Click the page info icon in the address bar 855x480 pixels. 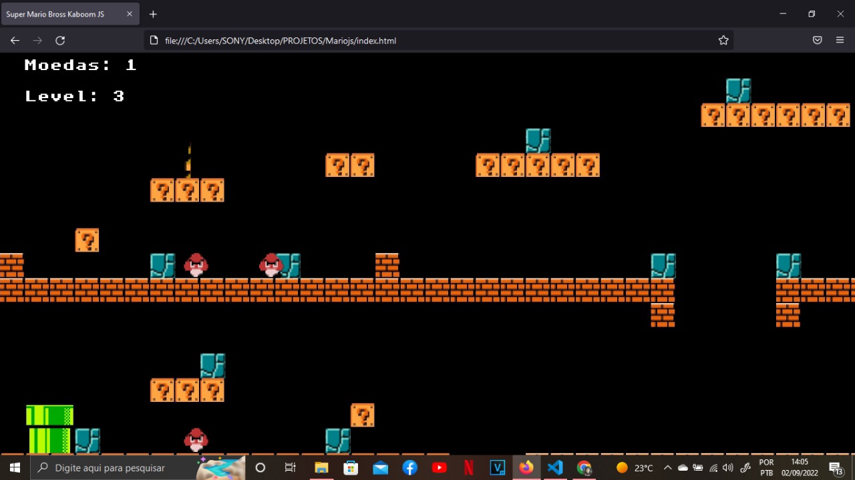tap(154, 41)
